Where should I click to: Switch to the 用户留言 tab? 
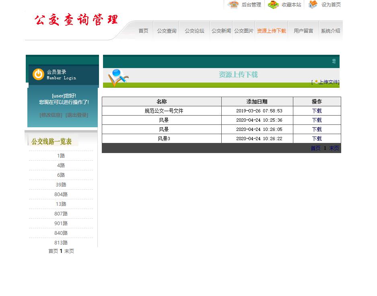[303, 30]
